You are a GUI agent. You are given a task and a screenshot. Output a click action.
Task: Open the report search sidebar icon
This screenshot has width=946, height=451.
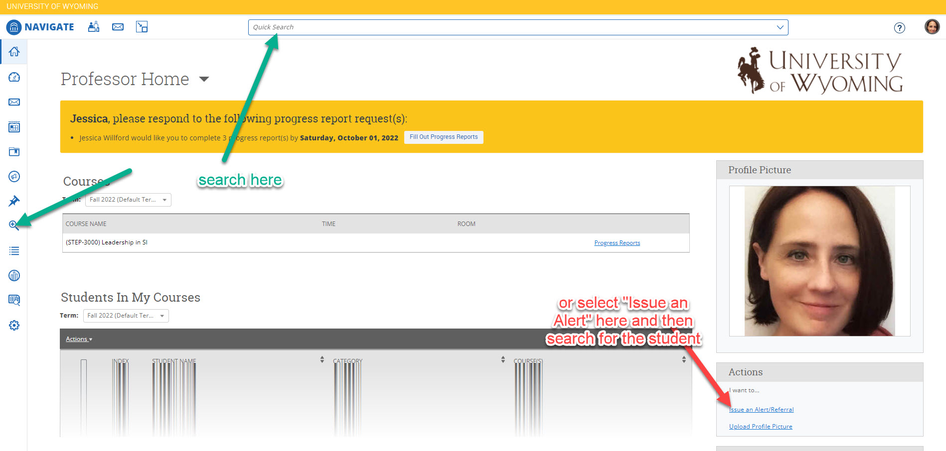click(14, 300)
